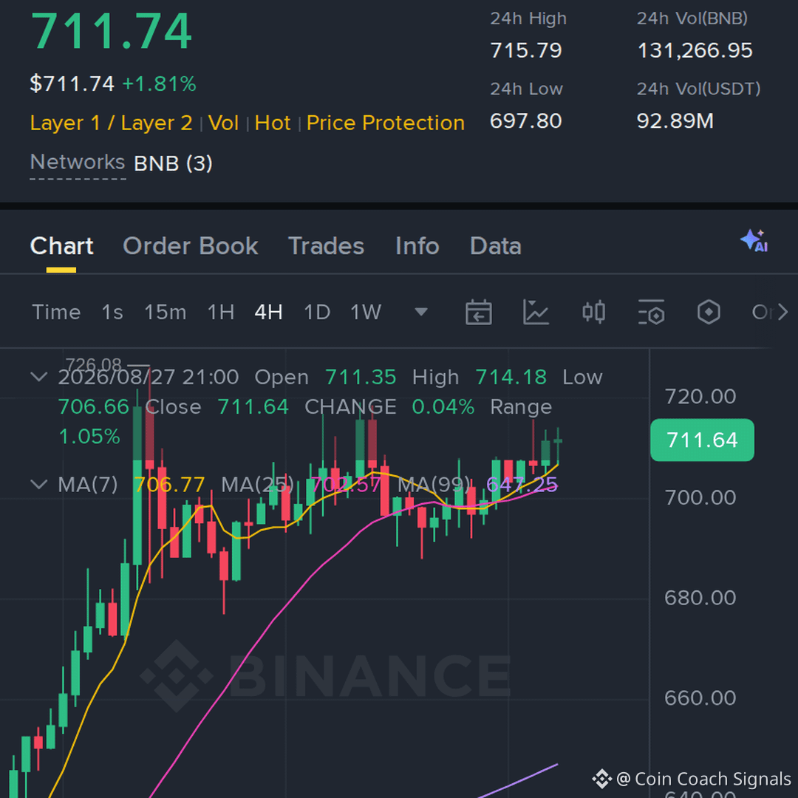Open the AI assistant sparkle icon

754,241
